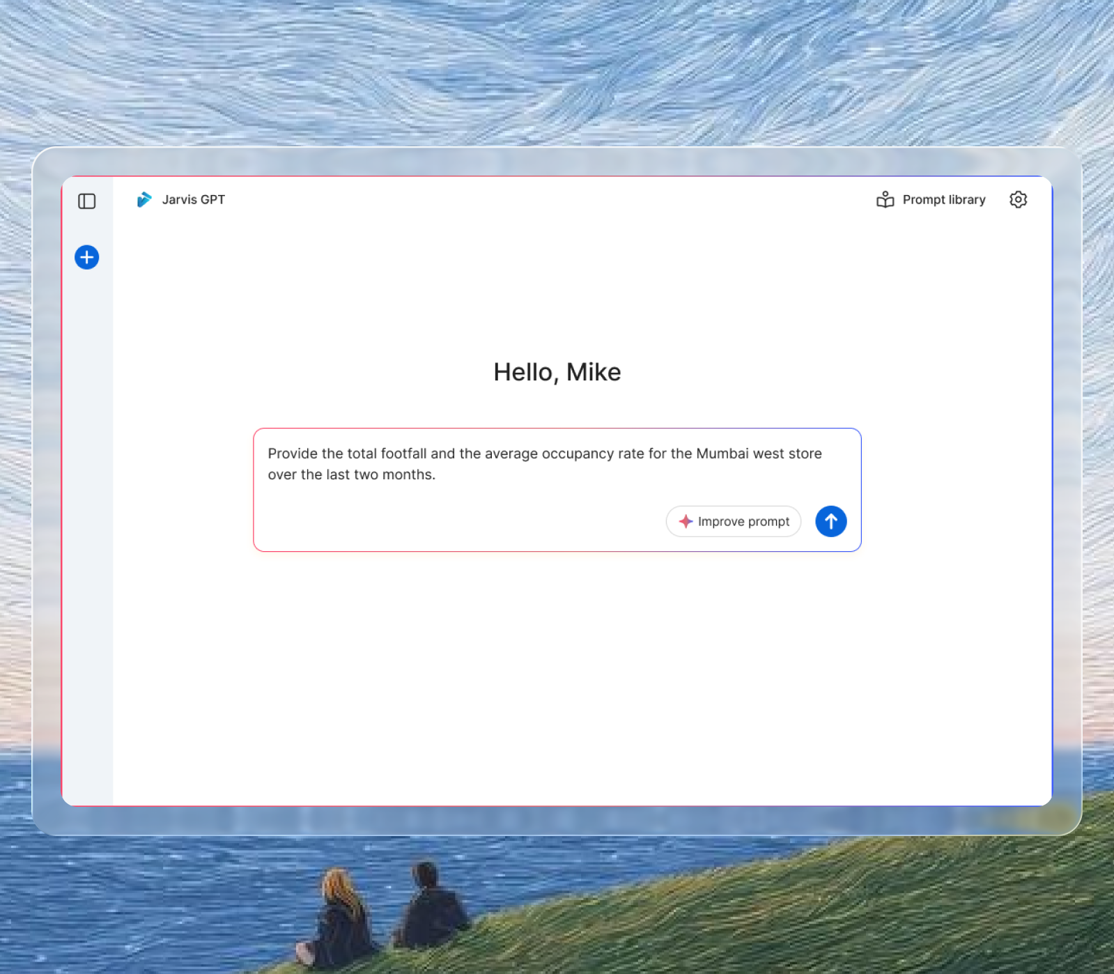Click the Jarvis GPT title text
This screenshot has height=974, width=1114.
click(x=194, y=200)
